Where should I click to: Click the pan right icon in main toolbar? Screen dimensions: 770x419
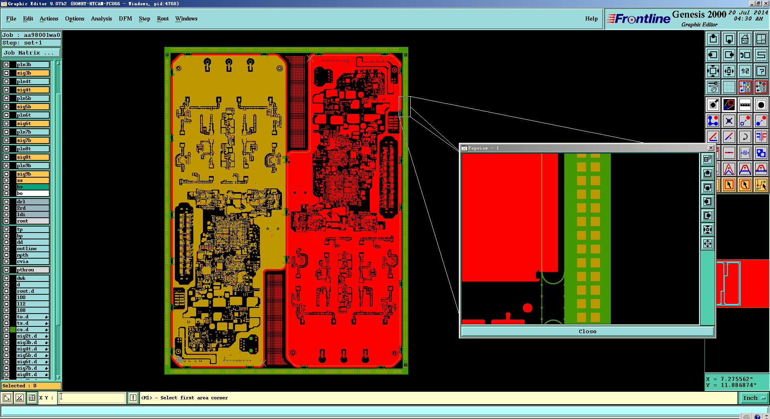click(729, 55)
